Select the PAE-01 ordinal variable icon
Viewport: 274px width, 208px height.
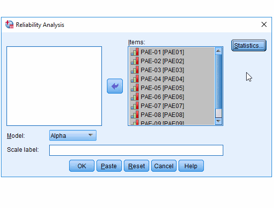[x=135, y=52]
